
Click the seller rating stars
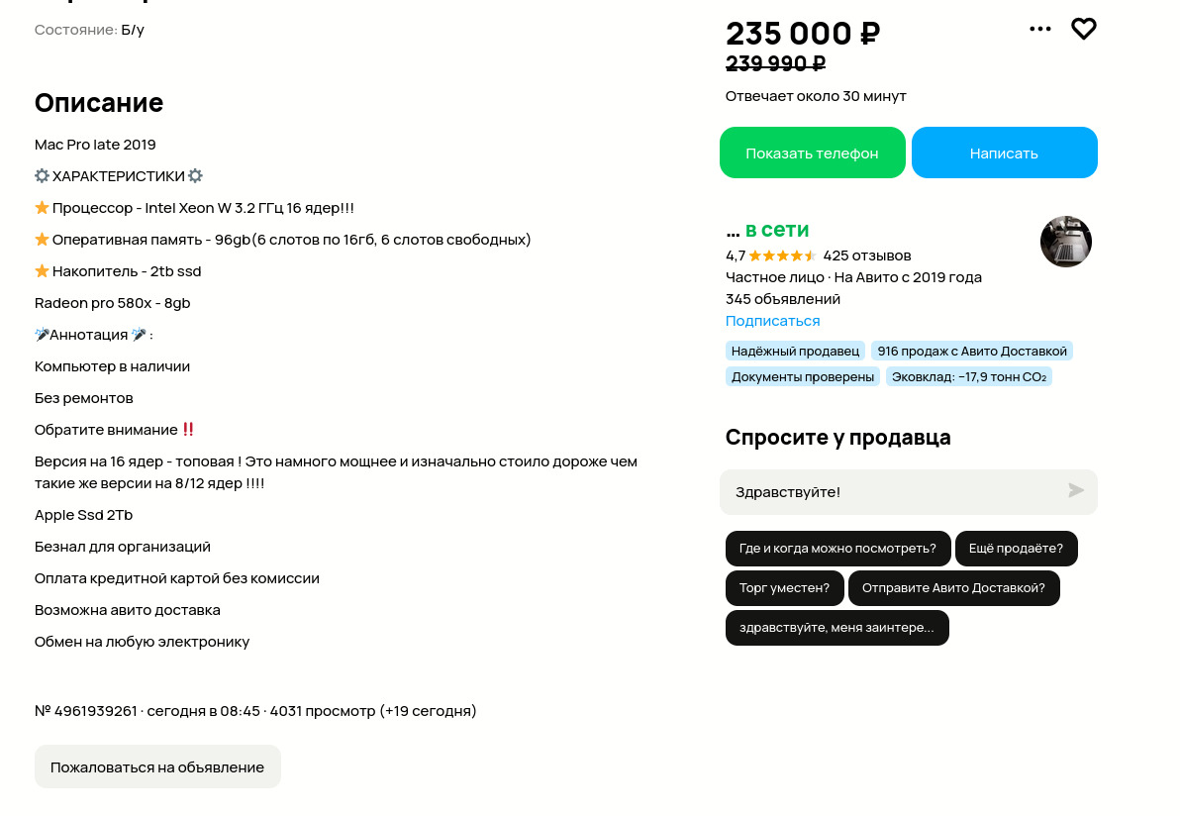pyautogui.click(x=782, y=255)
